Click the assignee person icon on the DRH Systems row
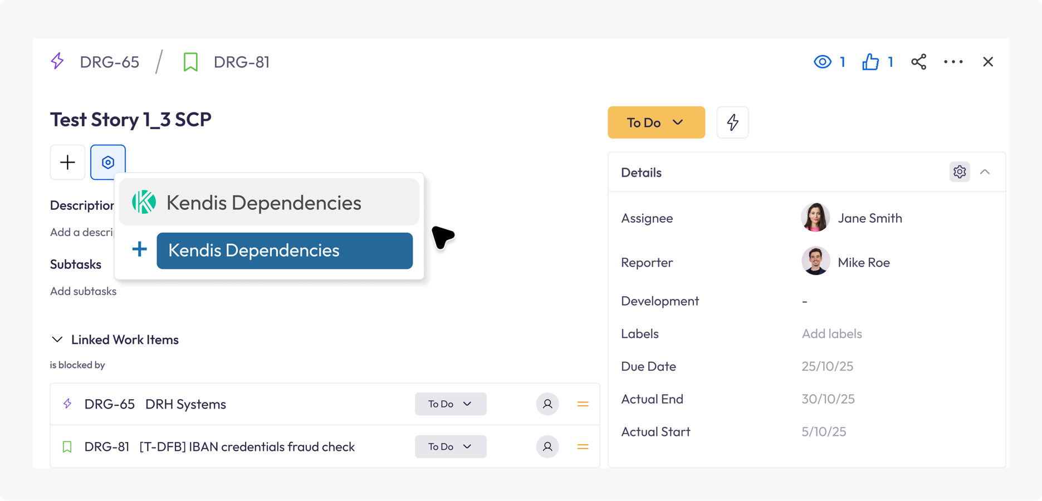 point(547,404)
